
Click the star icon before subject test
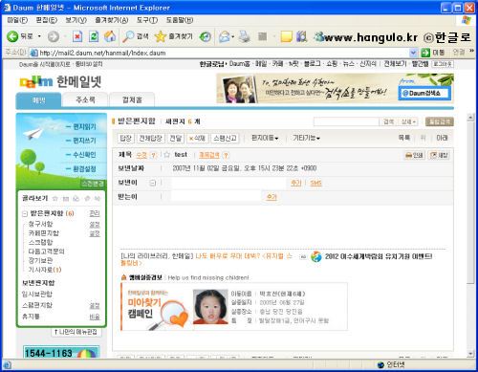pos(166,155)
